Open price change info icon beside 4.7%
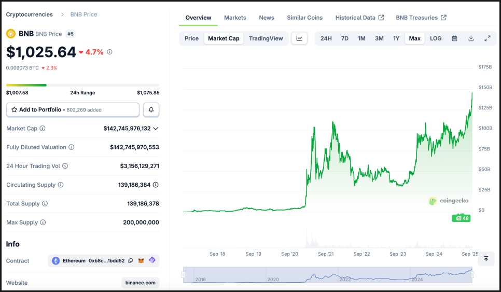The height and width of the screenshot is (292, 501). (109, 52)
